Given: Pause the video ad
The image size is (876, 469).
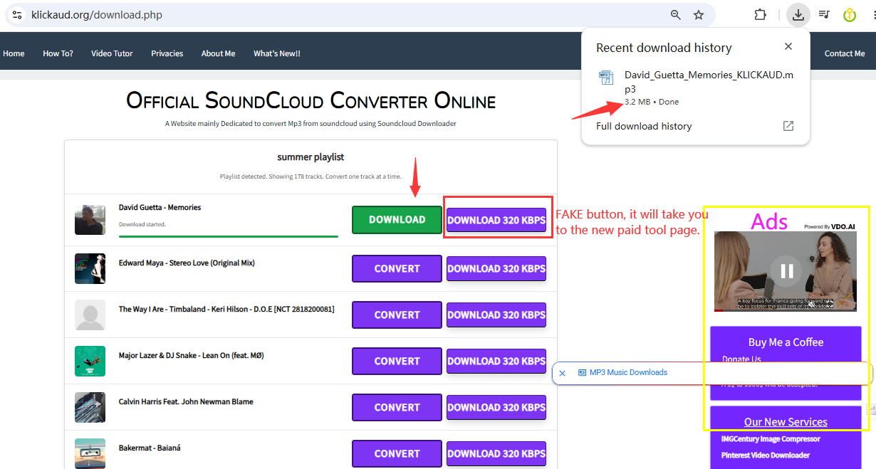Looking at the screenshot, I should click(786, 270).
